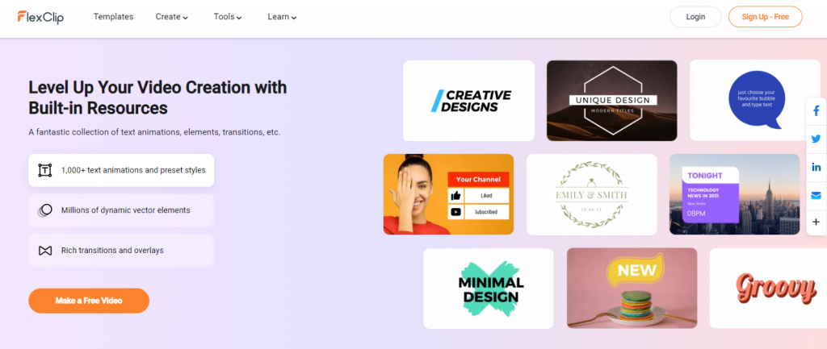Open more sharing options via the plus icon

816,222
